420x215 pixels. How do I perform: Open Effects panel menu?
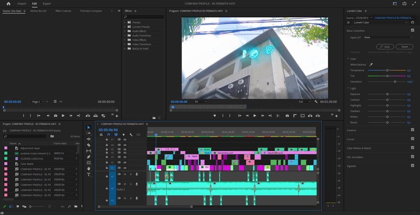point(135,11)
